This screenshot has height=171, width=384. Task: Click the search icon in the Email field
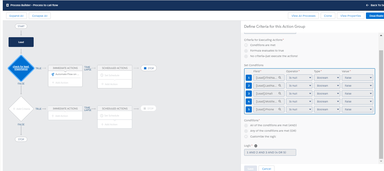[280, 94]
